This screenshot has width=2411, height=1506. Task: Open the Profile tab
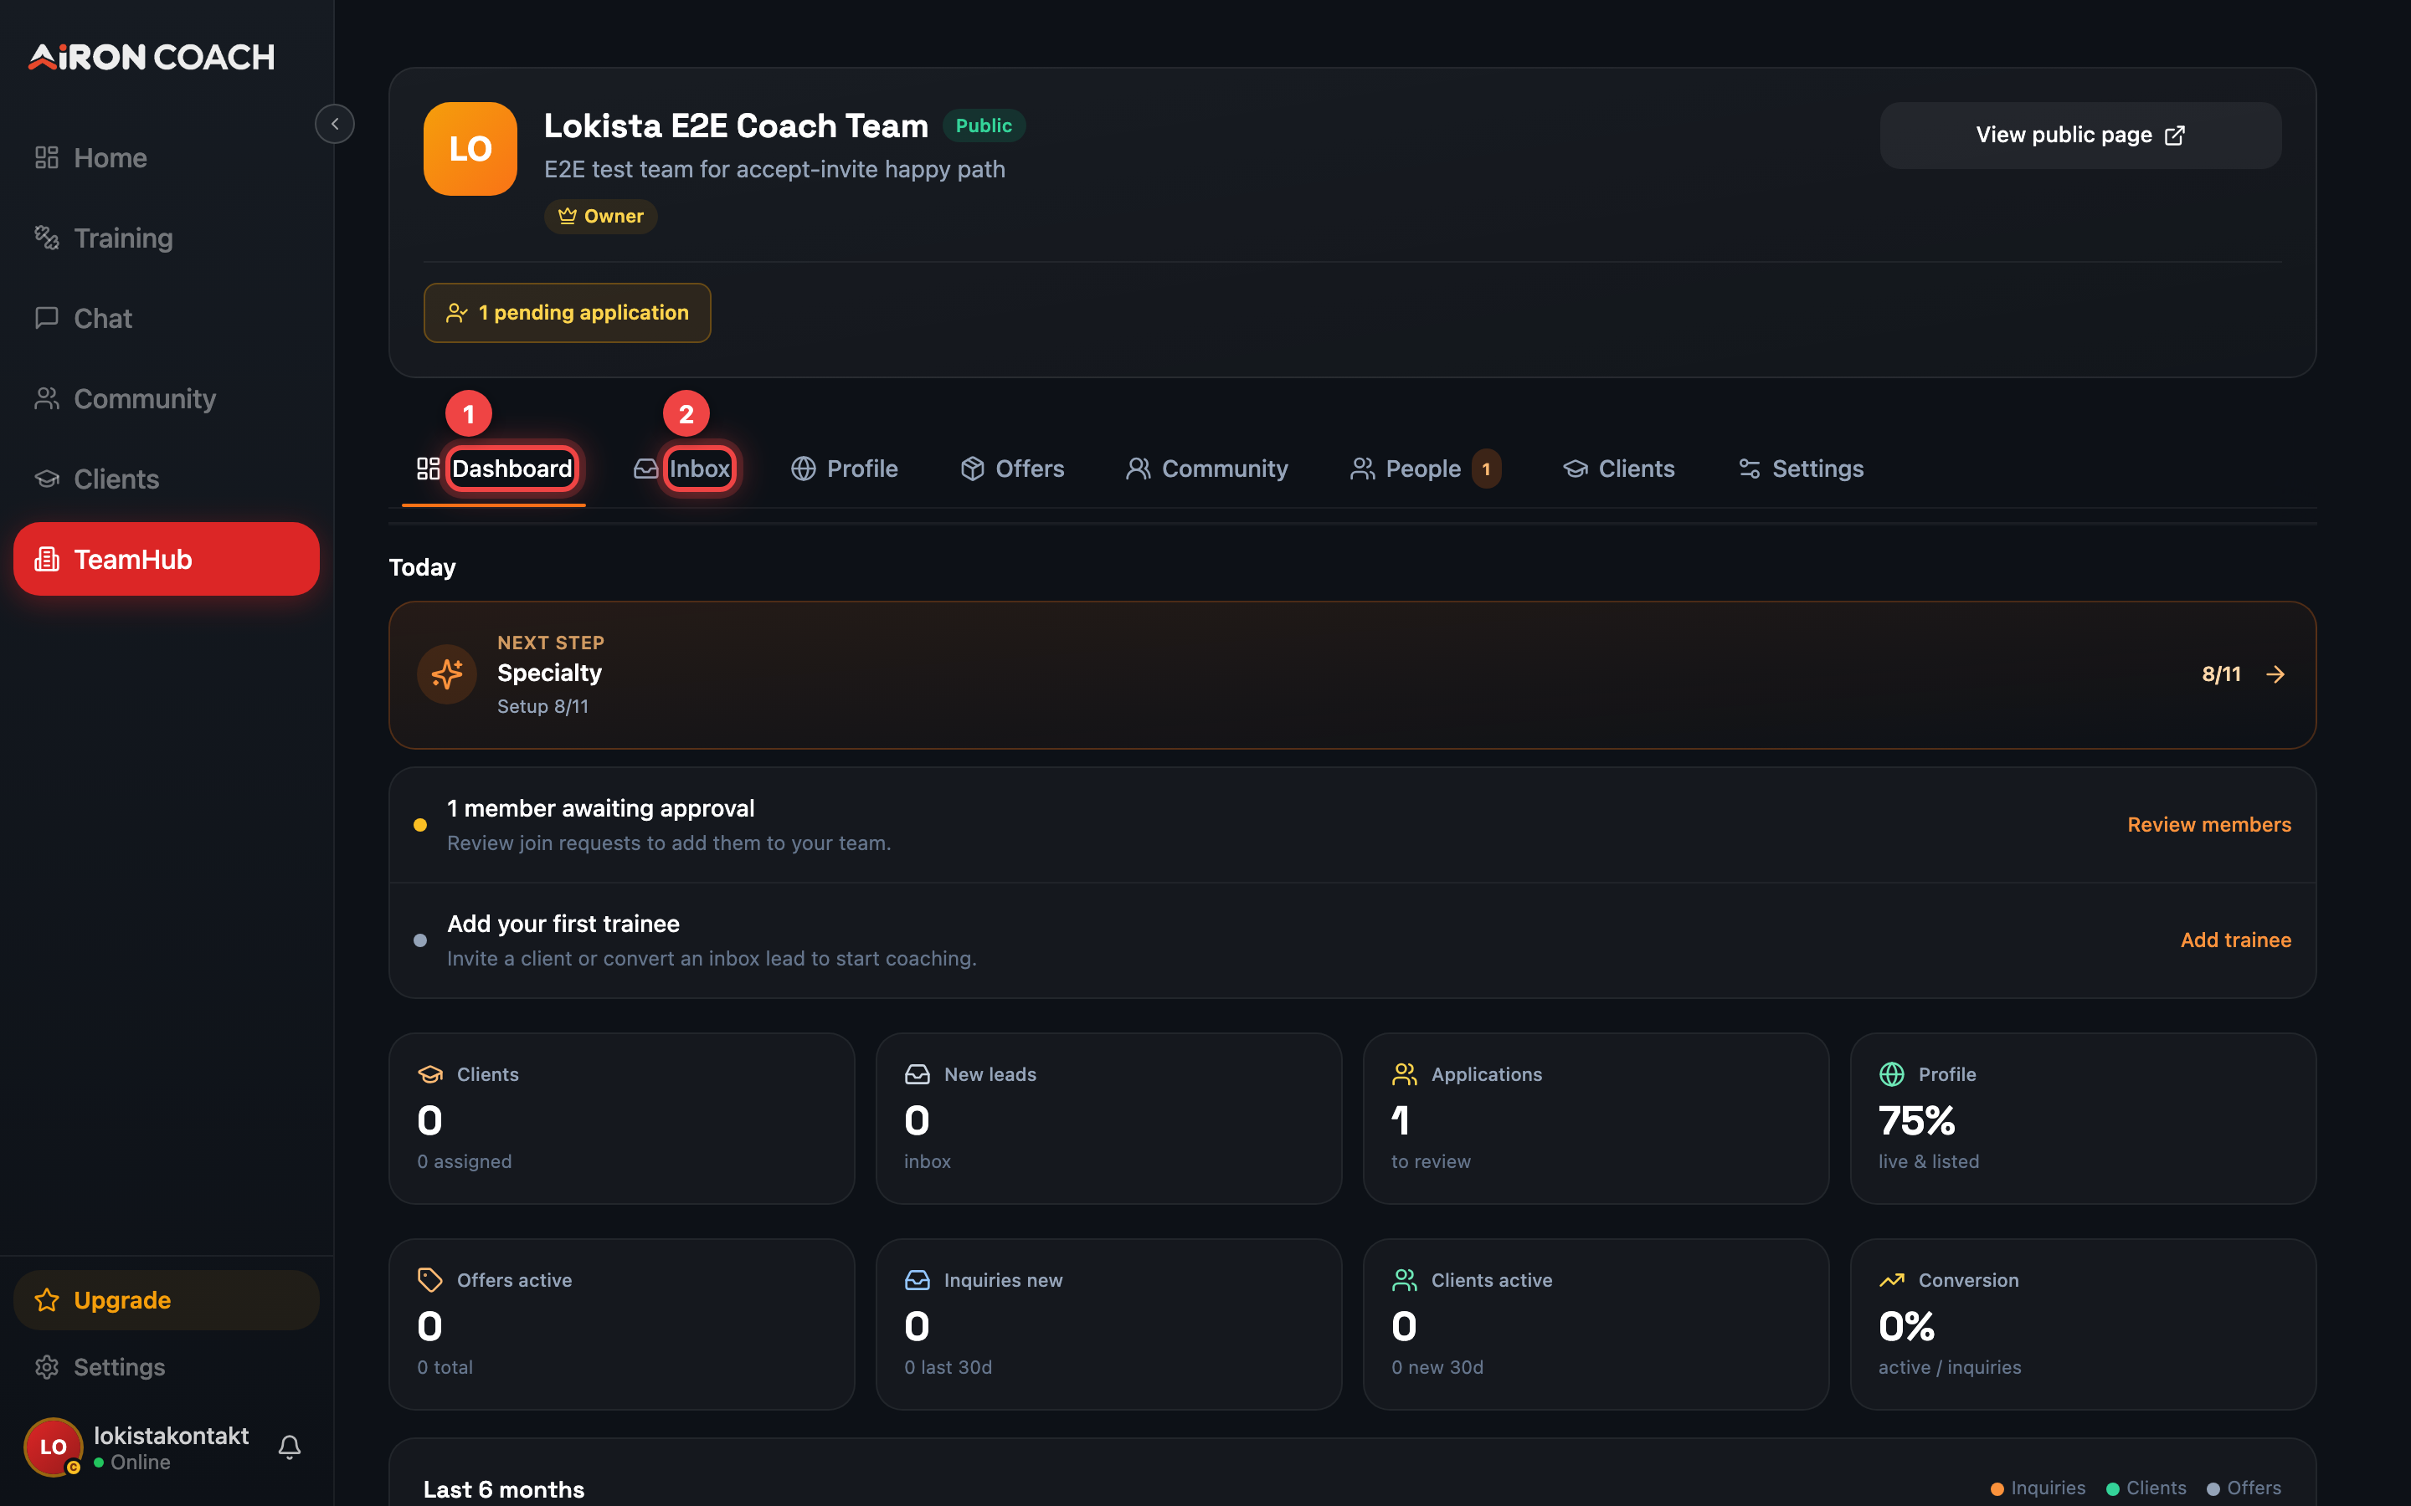coord(844,469)
